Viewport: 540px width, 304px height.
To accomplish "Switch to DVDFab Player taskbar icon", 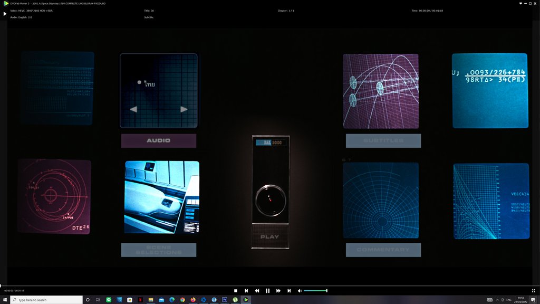I will pos(246,300).
